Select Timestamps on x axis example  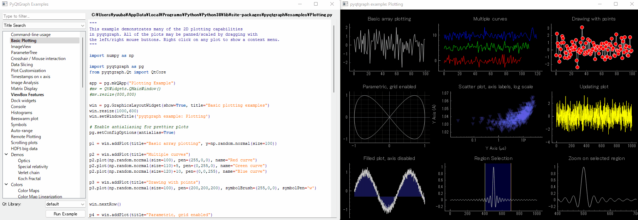[30, 77]
